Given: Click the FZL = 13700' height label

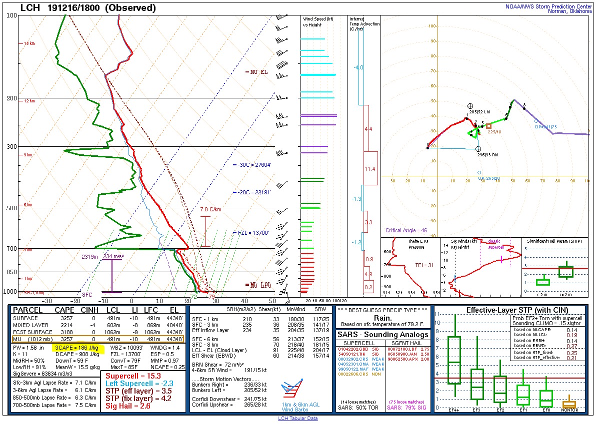Looking at the screenshot, I should point(254,233).
